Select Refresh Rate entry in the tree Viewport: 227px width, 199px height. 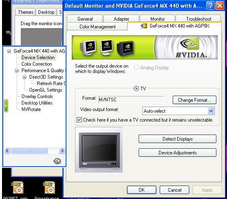pyautogui.click(x=51, y=83)
